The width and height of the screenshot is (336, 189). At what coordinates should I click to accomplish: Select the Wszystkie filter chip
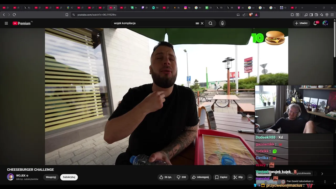coord(264,173)
